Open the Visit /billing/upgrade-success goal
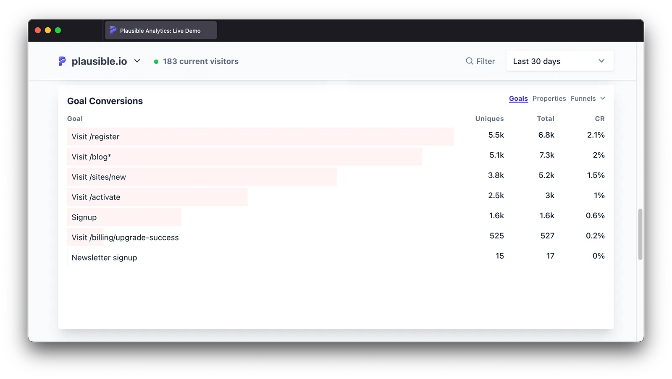Screen dimensions: 672x379 [125, 238]
